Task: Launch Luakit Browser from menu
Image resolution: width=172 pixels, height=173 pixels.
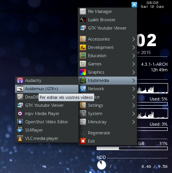Action: point(108,20)
